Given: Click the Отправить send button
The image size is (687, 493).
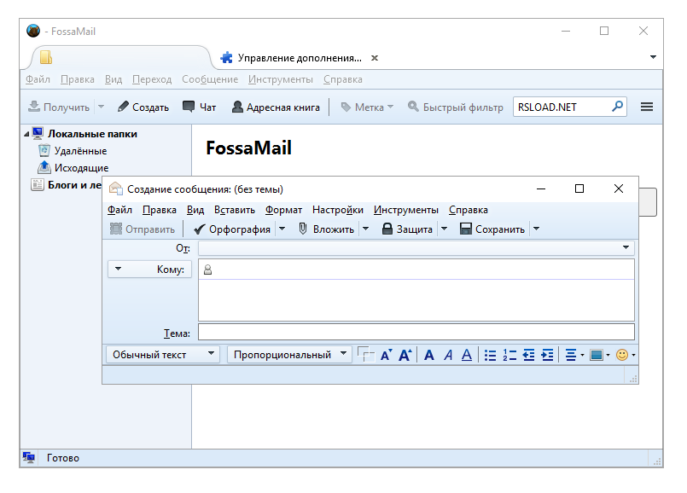Looking at the screenshot, I should [x=142, y=229].
